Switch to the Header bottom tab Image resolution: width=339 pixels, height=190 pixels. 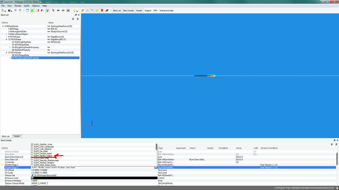point(17,136)
